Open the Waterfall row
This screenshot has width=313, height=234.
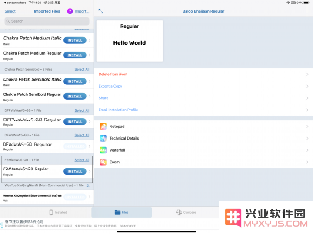[x=203, y=150]
